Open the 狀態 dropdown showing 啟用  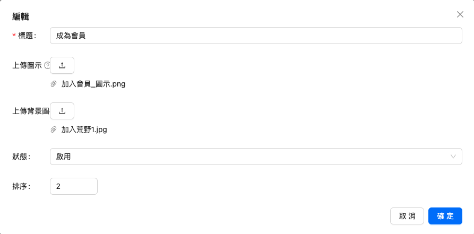click(255, 157)
